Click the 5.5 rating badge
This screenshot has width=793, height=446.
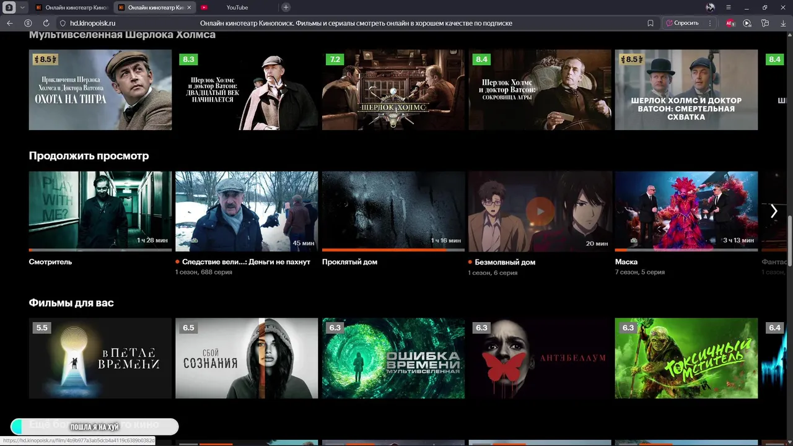[42, 328]
